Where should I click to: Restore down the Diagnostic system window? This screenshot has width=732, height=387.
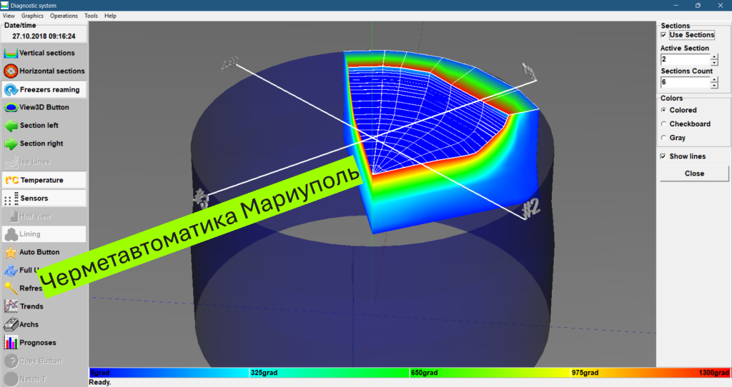[698, 5]
